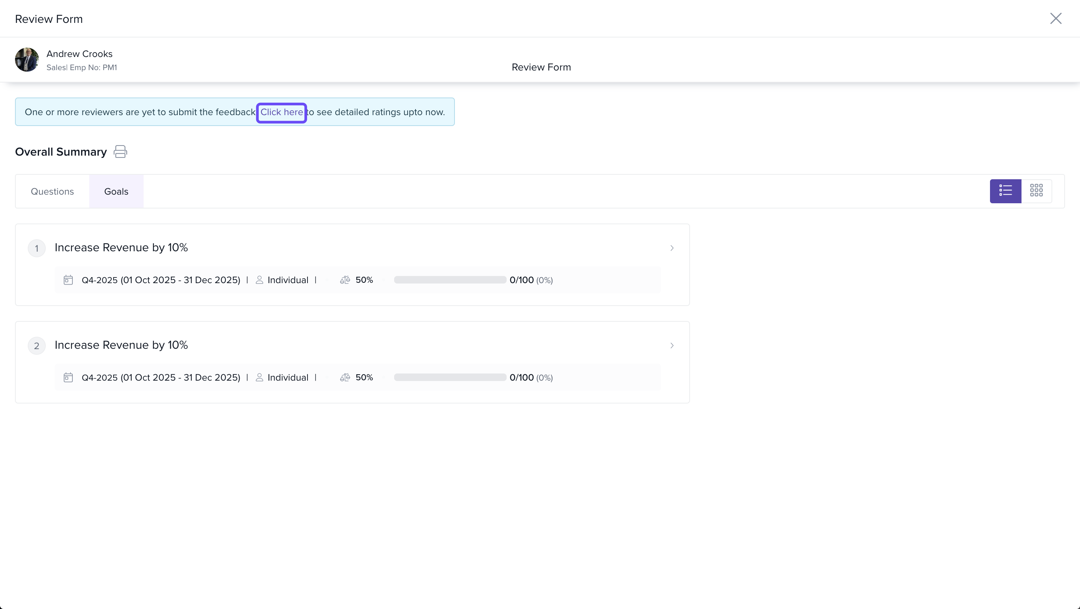Screen dimensions: 1080x609
Task: Switch to list view layout
Action: click(x=1005, y=191)
